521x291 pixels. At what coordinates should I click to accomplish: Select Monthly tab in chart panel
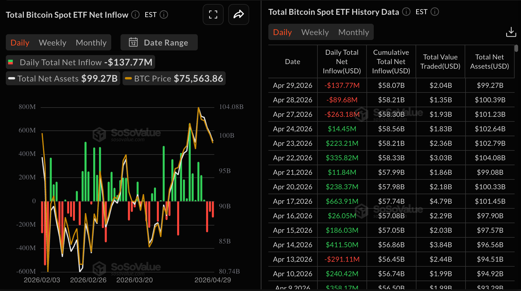coord(91,43)
